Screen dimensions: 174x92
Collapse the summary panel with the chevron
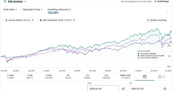168,11
